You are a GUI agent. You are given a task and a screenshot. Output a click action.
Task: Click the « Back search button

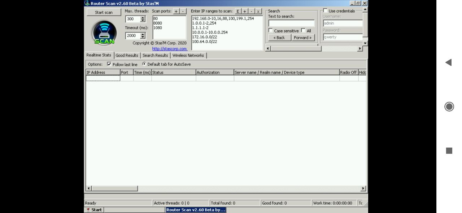pos(279,38)
